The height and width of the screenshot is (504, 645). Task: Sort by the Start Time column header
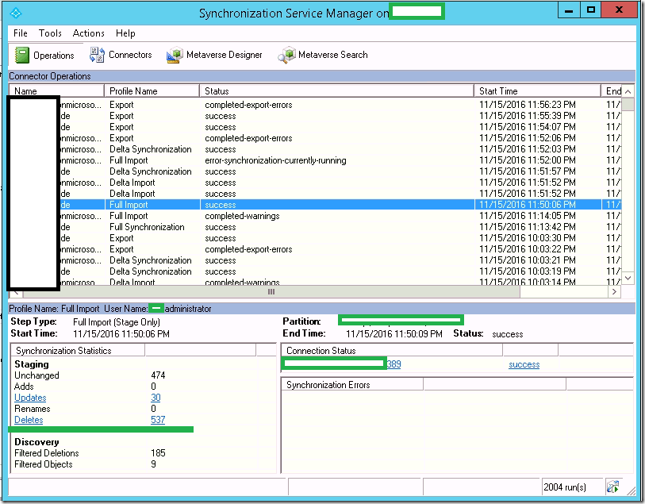(x=537, y=91)
